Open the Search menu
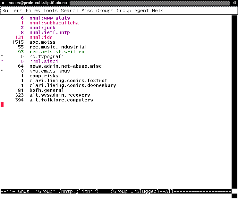Screen dimensions: 238x199 pos(70,11)
